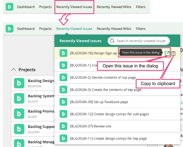Click project icon beside BLGDSGN-39 issue
183x147 pixels.
pyautogui.click(x=63, y=102)
